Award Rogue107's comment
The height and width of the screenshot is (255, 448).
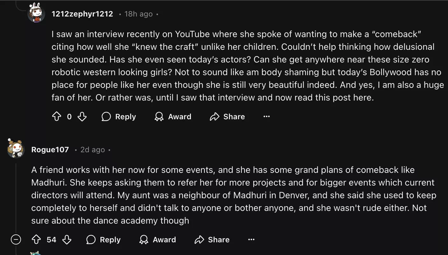coord(157,240)
